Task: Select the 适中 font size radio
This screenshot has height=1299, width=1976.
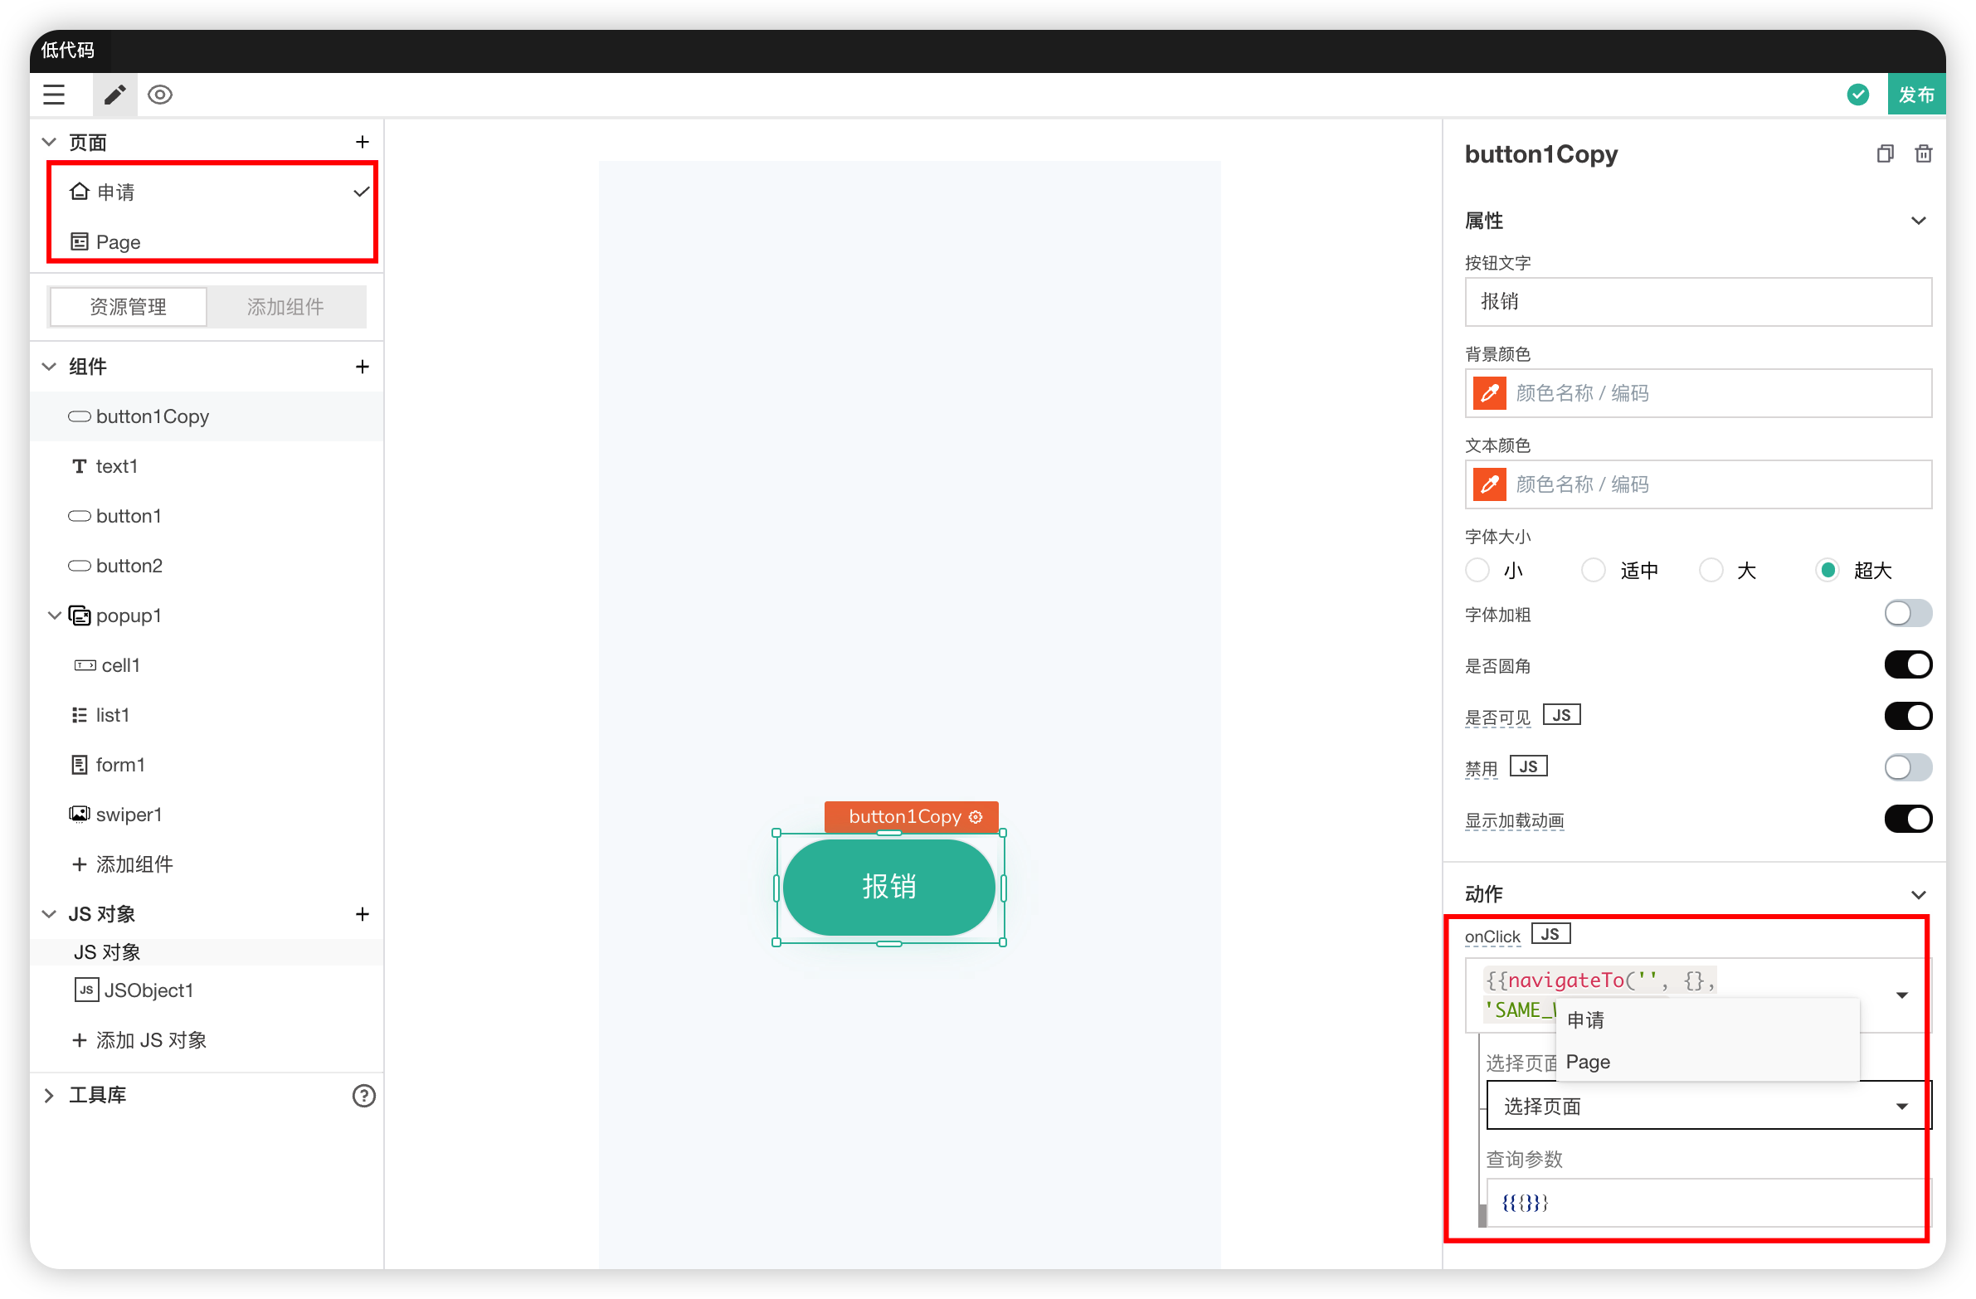Action: click(1593, 570)
